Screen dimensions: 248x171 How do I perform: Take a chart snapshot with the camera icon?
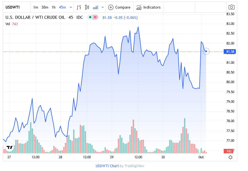(231, 7)
